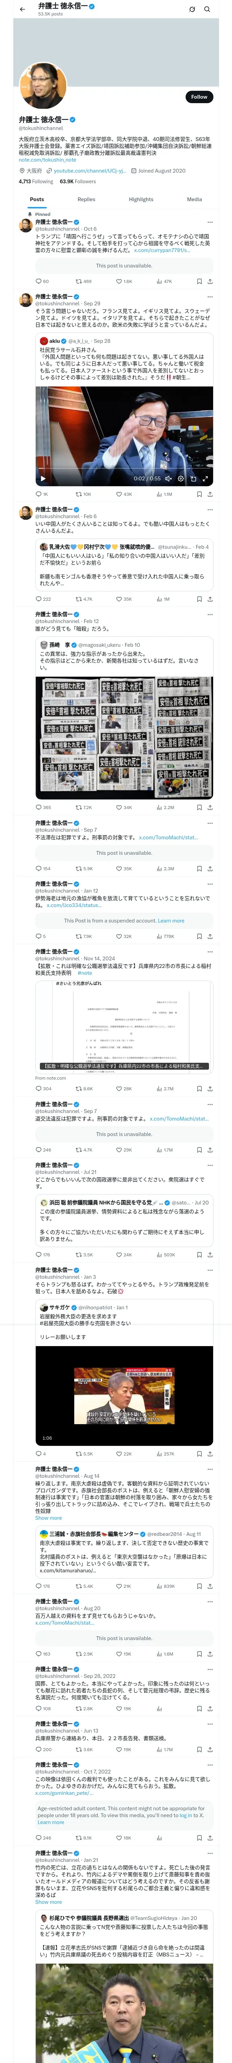Open more options on Sep 29 post
Image resolution: width=232 pixels, height=2063 pixels.
click(x=210, y=296)
